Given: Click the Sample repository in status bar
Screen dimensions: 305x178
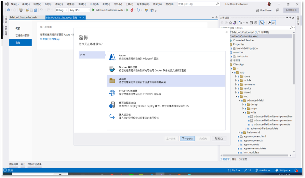Looking at the screenshot, I should (x=283, y=171).
